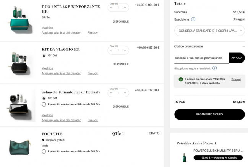
Task: Decrease quantity of Kit da Viaggio HR
Action: 111,50
